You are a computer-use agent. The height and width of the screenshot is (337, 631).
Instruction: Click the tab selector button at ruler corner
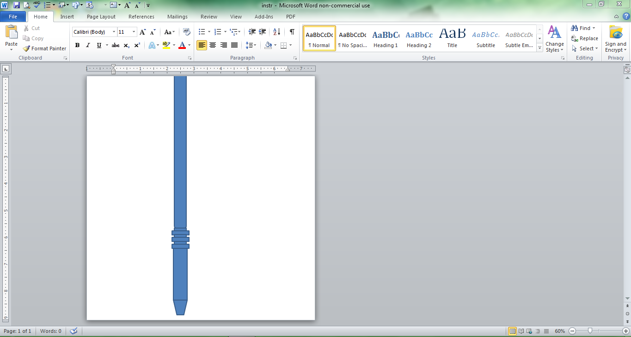coord(6,69)
